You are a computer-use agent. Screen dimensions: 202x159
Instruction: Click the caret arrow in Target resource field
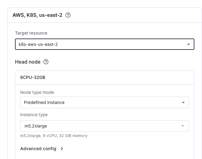(x=189, y=44)
